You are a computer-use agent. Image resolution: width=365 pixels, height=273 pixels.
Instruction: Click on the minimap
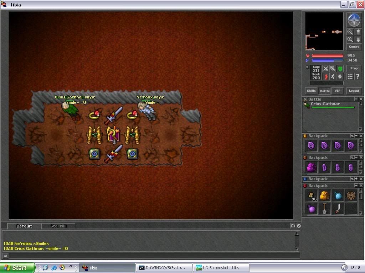tap(324, 31)
